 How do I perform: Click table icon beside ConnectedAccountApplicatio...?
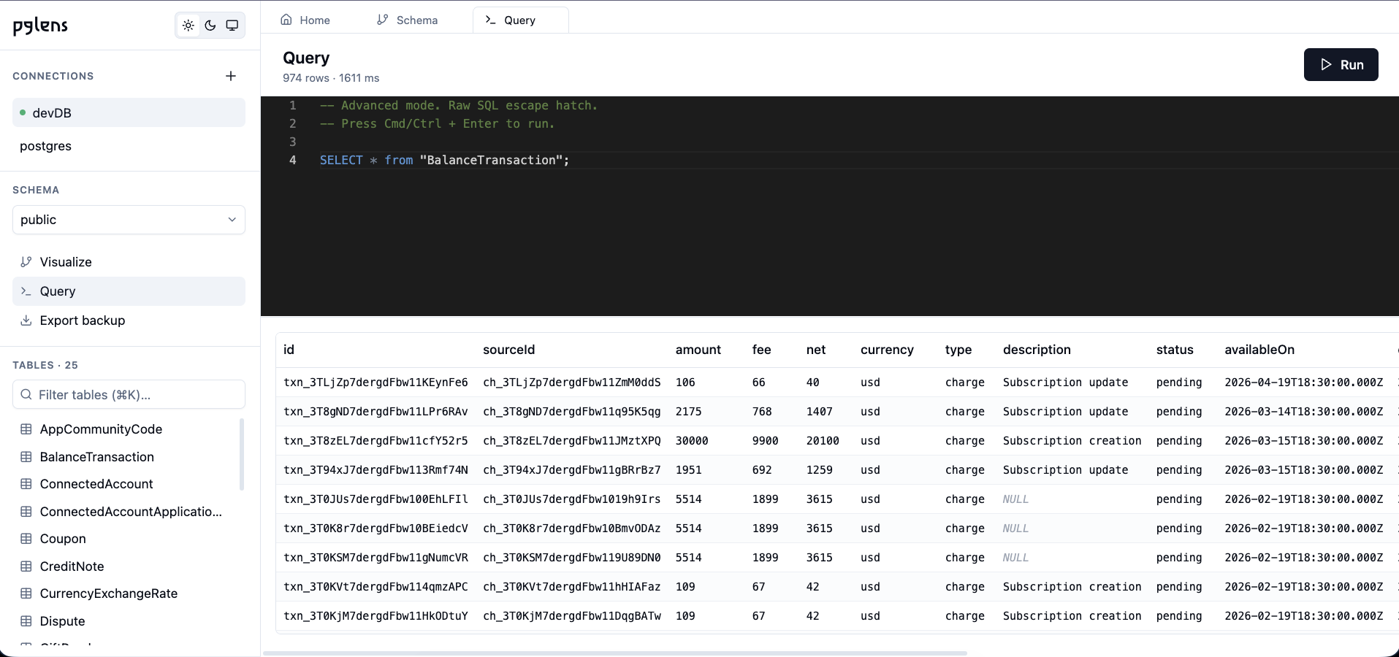tap(26, 512)
